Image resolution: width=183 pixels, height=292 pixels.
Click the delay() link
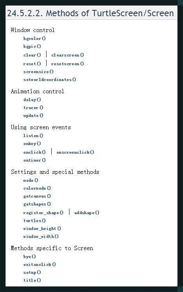(32, 100)
